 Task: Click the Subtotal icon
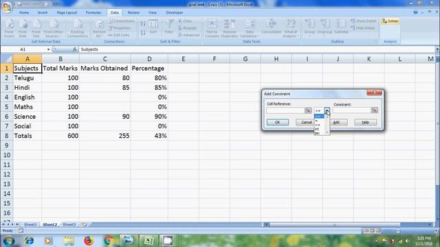341,27
